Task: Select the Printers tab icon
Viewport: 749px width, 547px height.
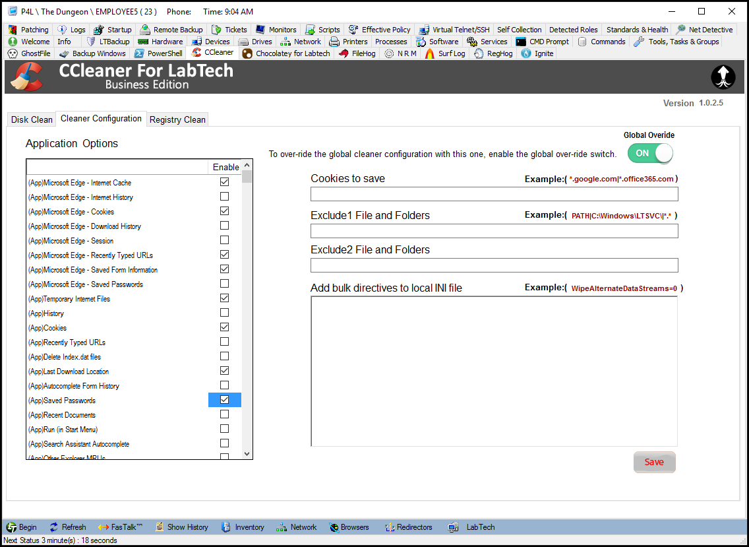Action: (334, 42)
